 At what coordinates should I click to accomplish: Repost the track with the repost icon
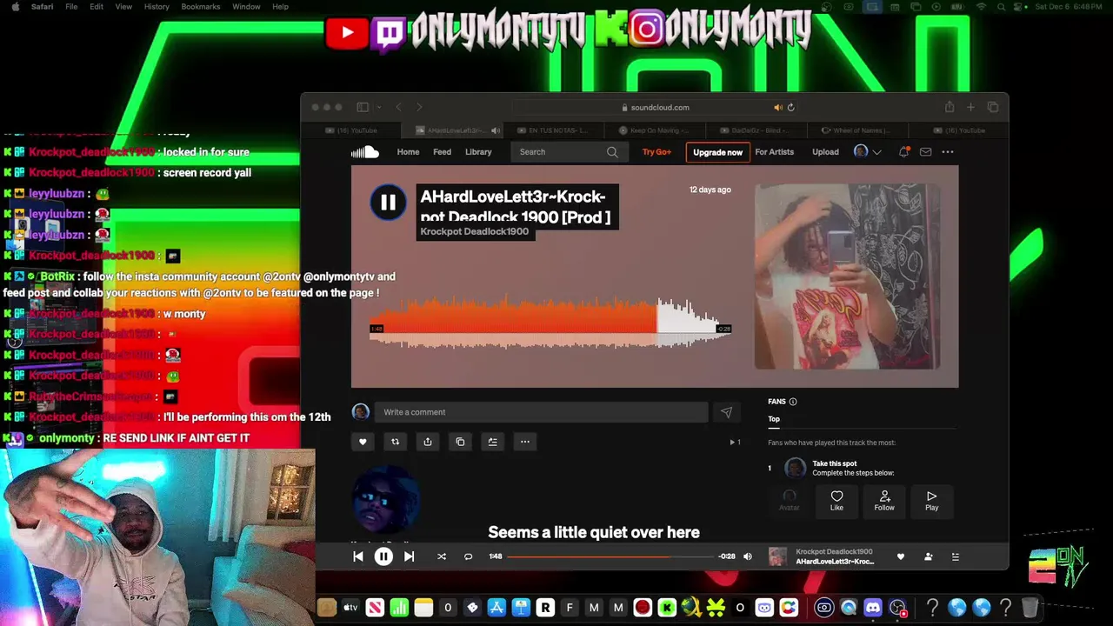pyautogui.click(x=395, y=442)
